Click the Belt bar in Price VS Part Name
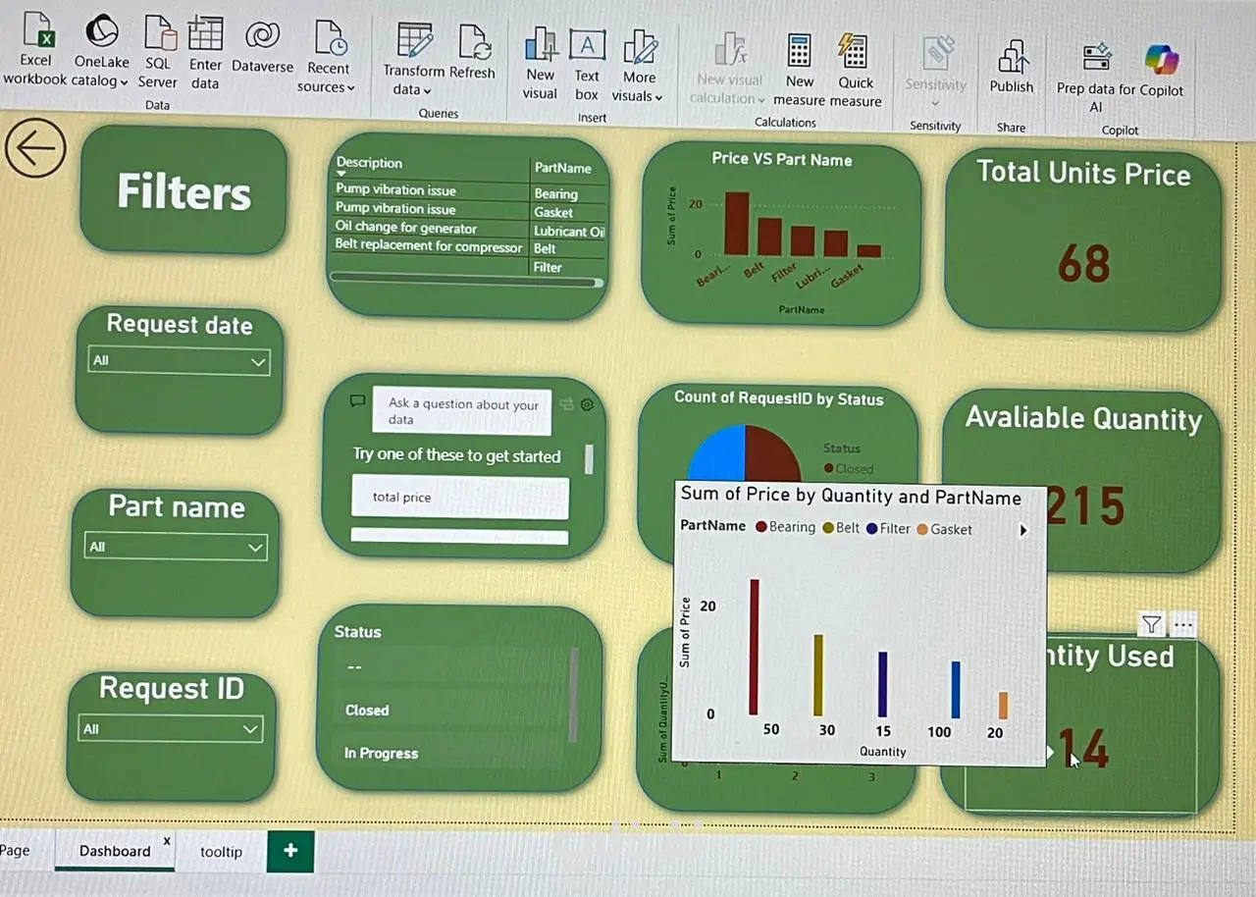 (x=769, y=237)
